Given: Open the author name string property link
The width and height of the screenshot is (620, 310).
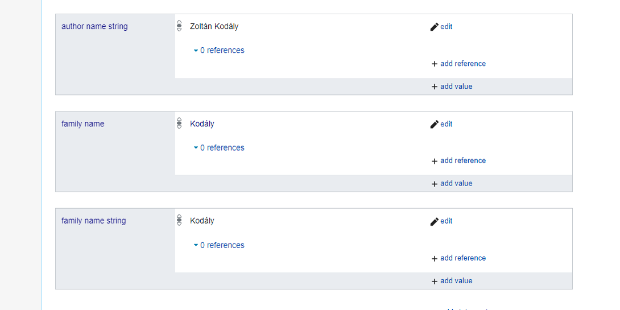Looking at the screenshot, I should (94, 27).
